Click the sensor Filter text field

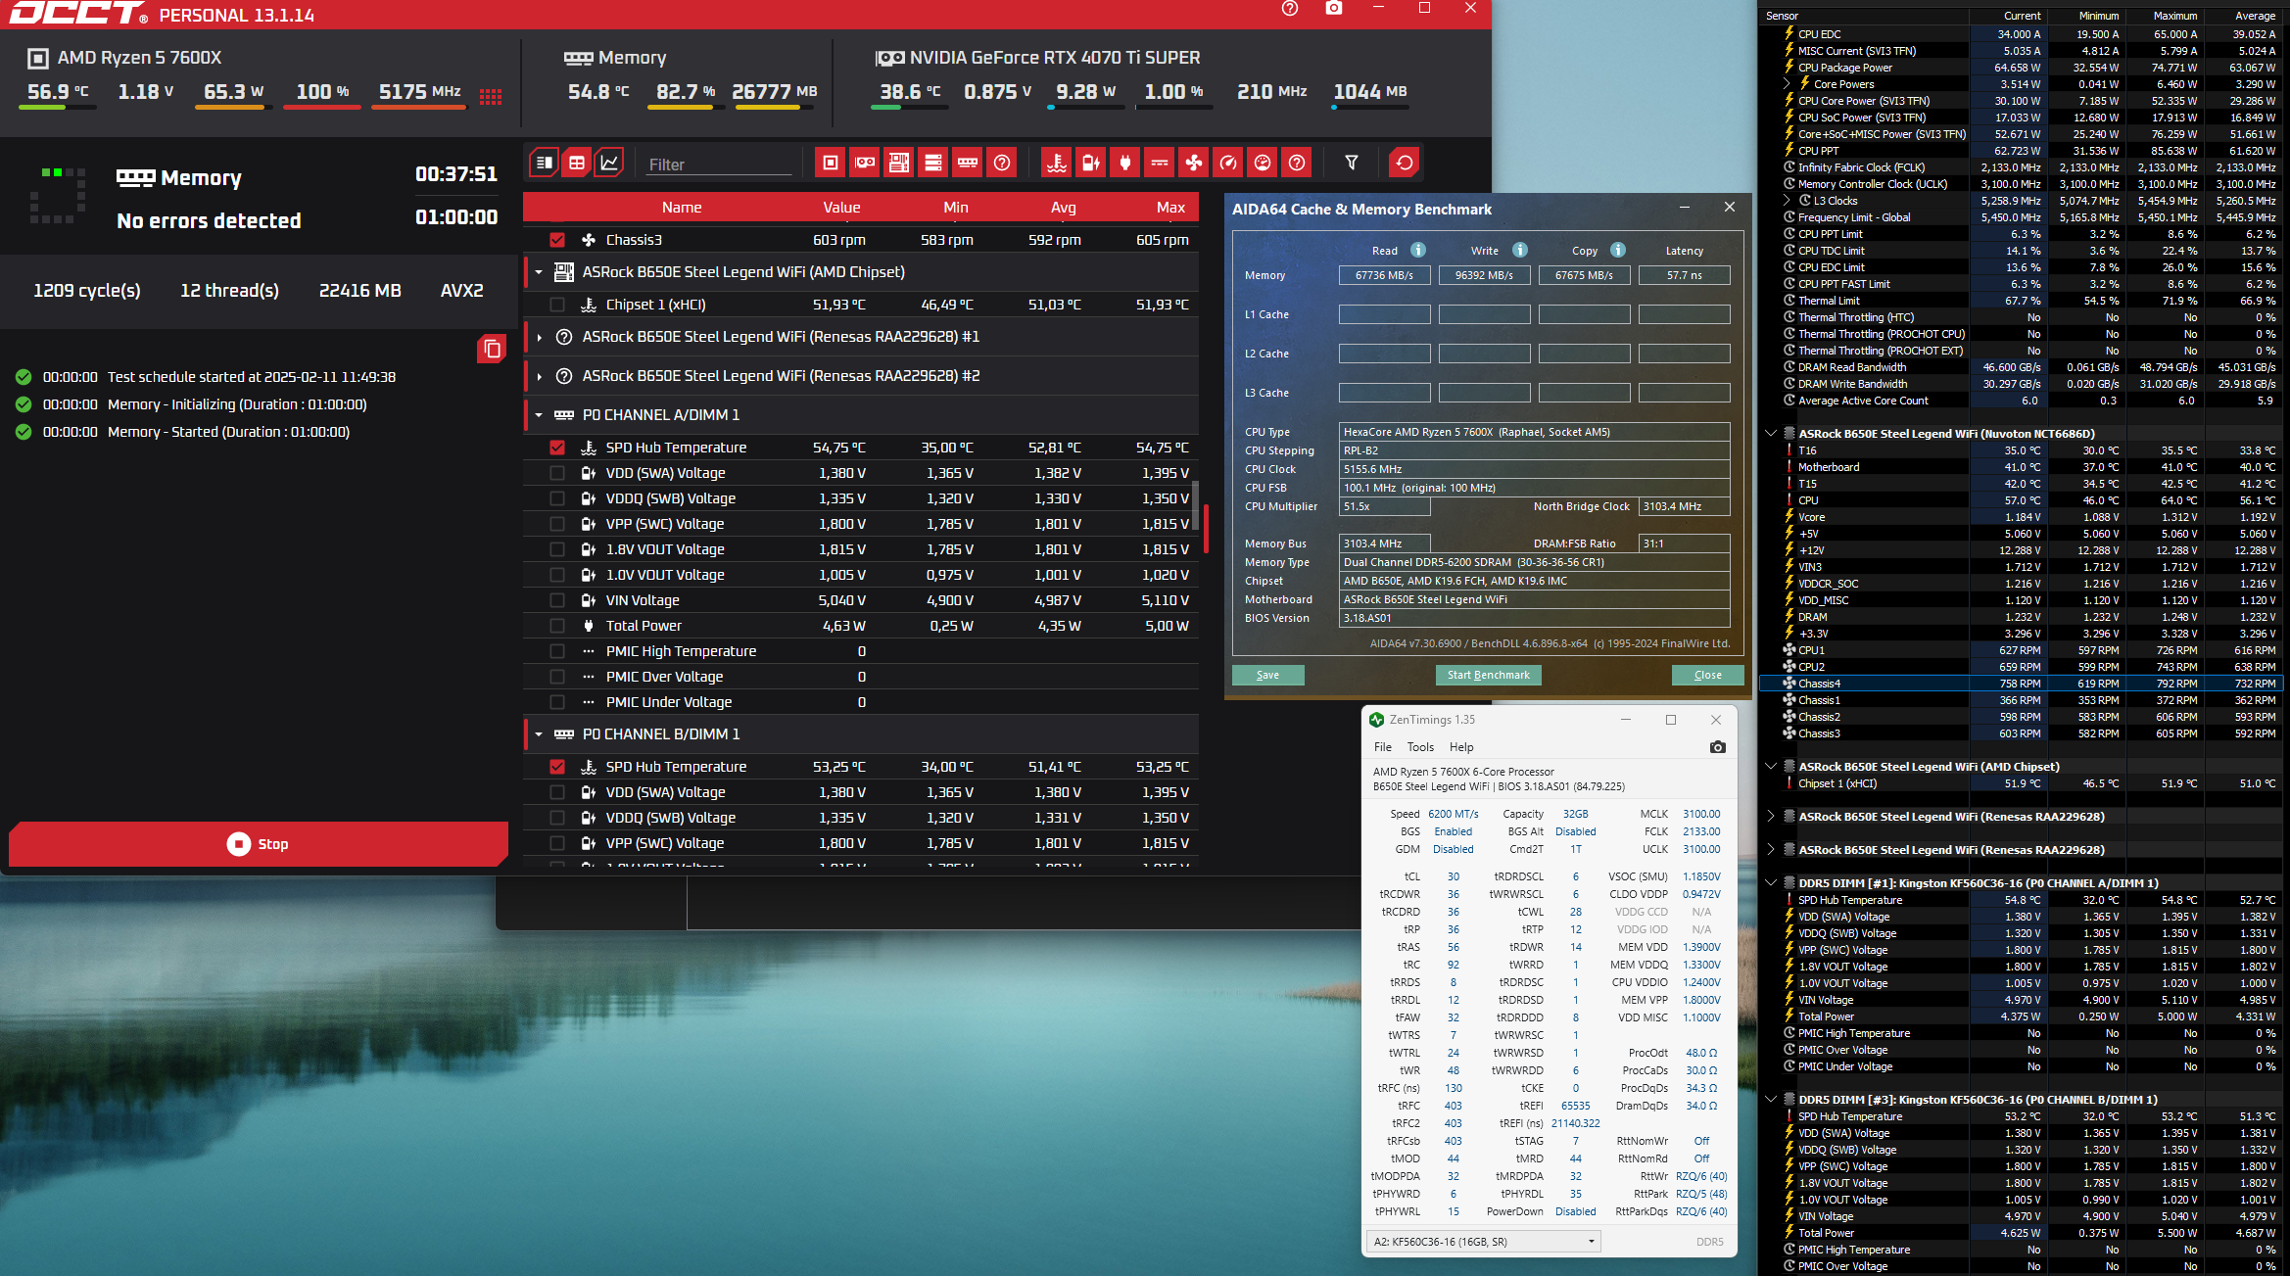tap(718, 165)
